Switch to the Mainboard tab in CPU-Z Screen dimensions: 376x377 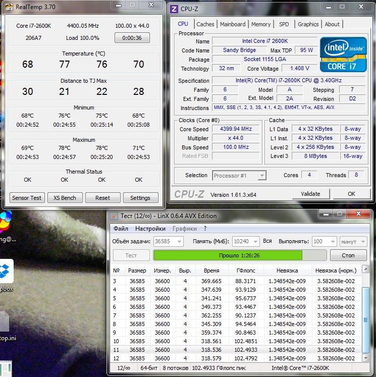click(233, 24)
